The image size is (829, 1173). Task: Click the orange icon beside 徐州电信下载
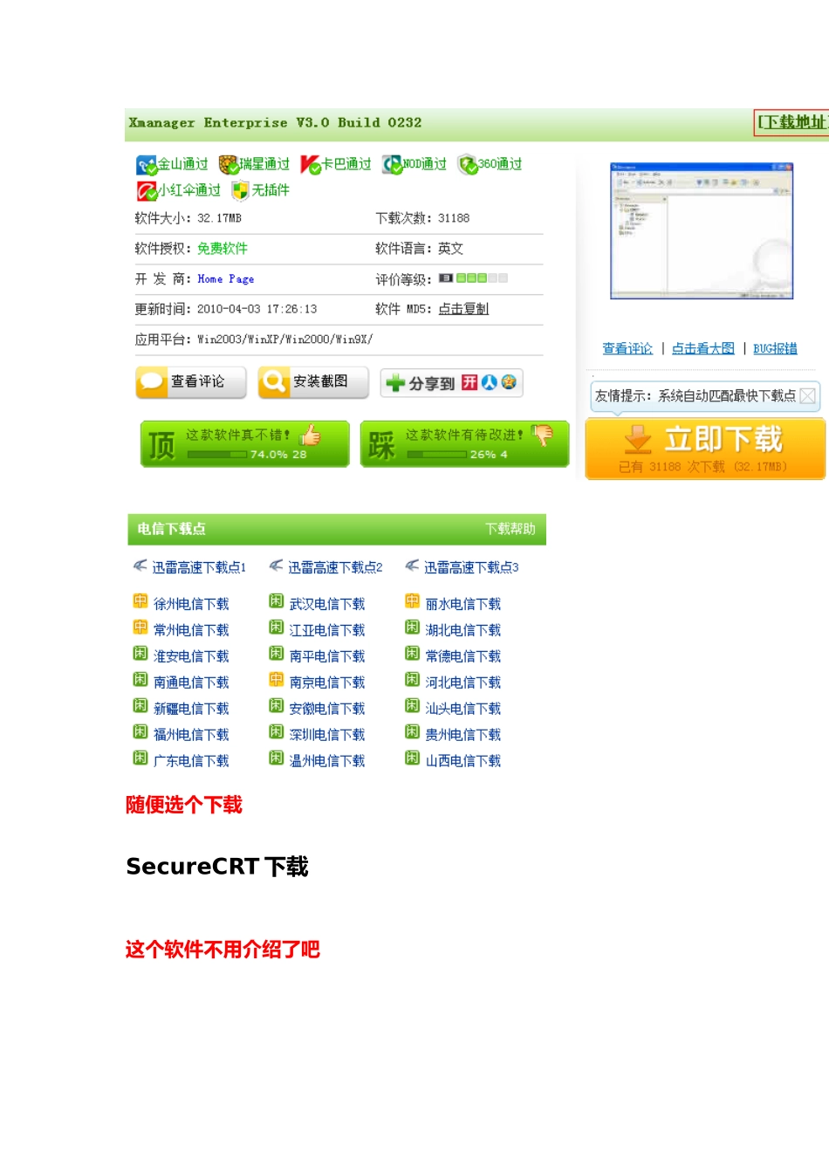coord(140,600)
